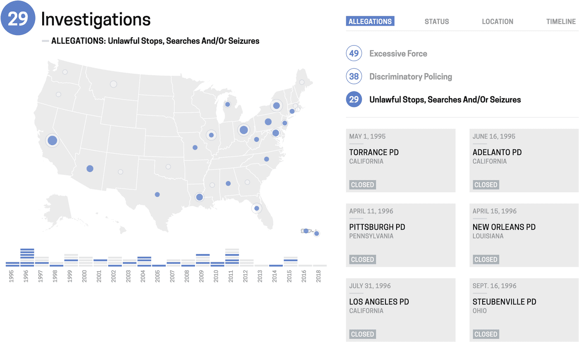Click the Florida map marker
Viewport: 579px width, 342px height.
[257, 208]
